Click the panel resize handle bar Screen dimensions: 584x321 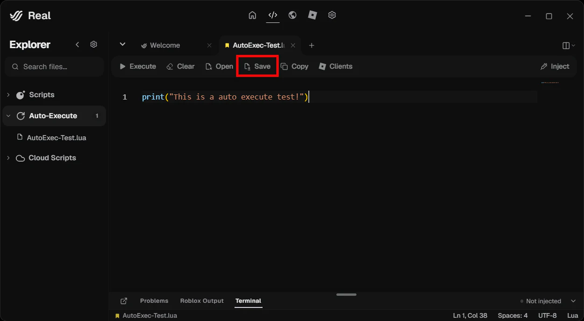pyautogui.click(x=346, y=294)
